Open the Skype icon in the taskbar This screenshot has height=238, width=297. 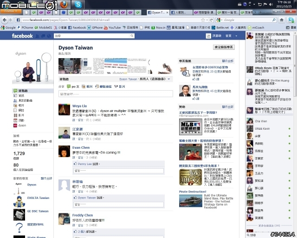pos(78,4)
